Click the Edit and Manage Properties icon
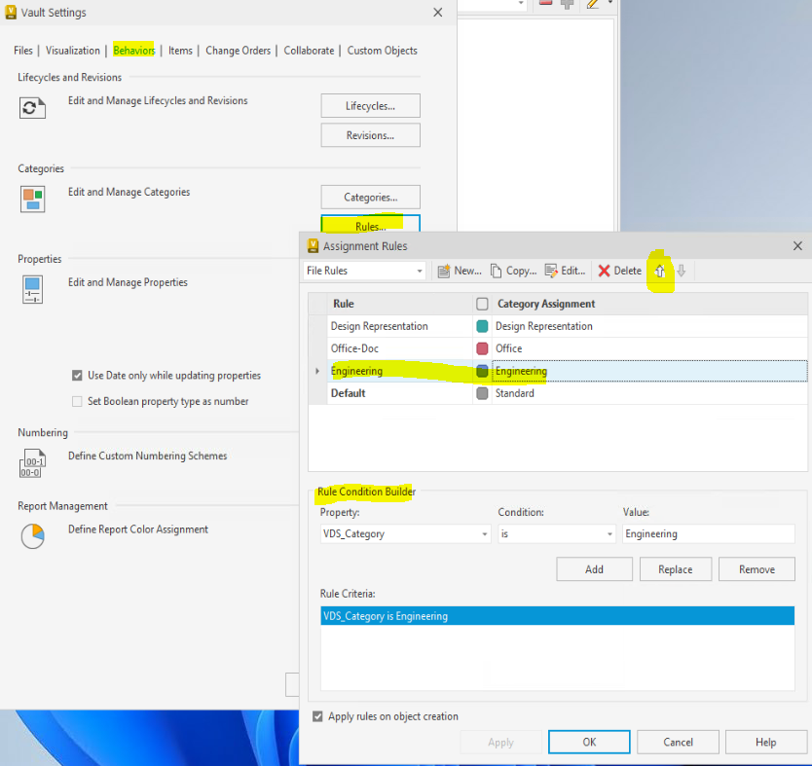This screenshot has height=766, width=812. tap(32, 289)
